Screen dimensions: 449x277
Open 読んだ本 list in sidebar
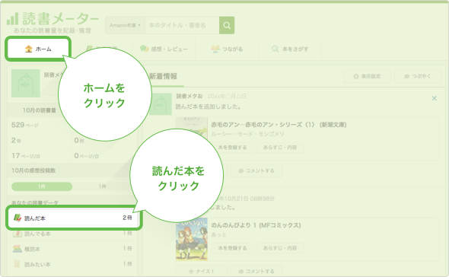[x=74, y=218]
